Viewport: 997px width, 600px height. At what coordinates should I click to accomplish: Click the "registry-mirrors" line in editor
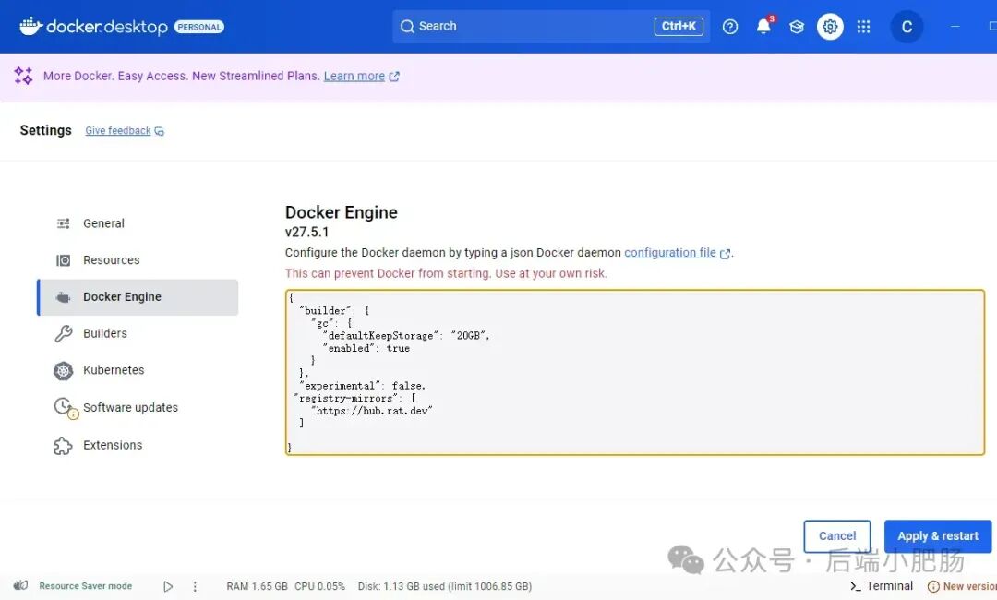click(x=354, y=399)
